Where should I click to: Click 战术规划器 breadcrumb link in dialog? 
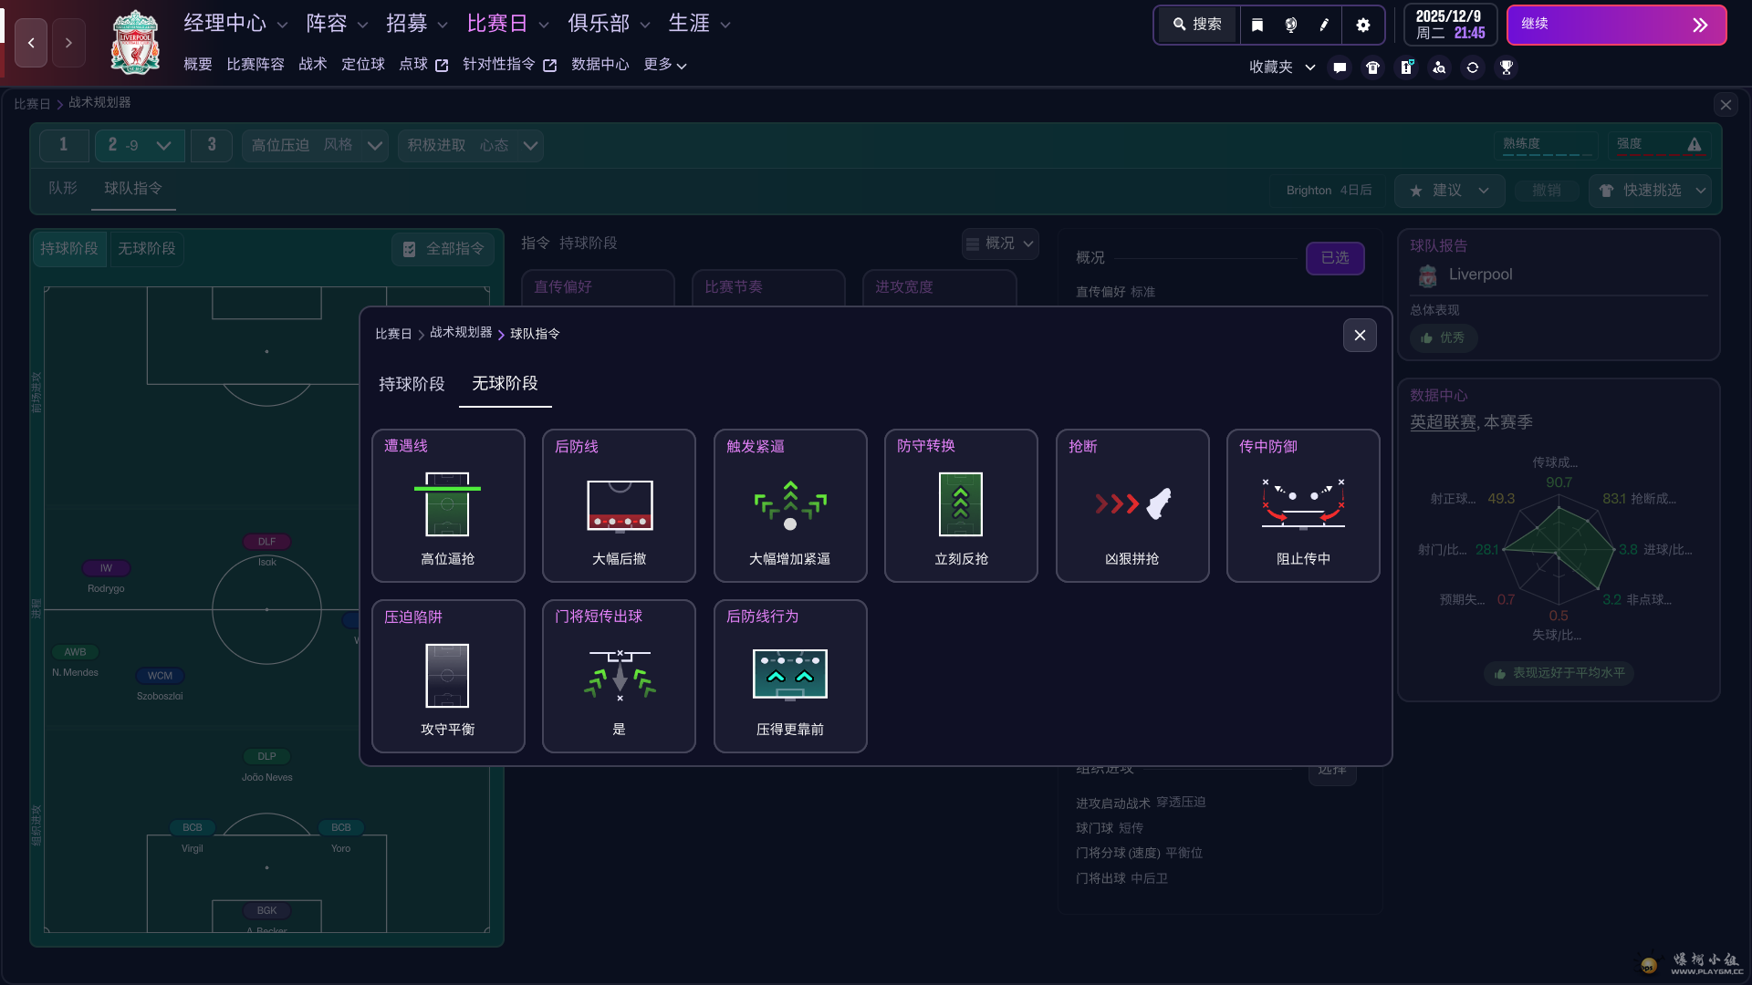(461, 333)
